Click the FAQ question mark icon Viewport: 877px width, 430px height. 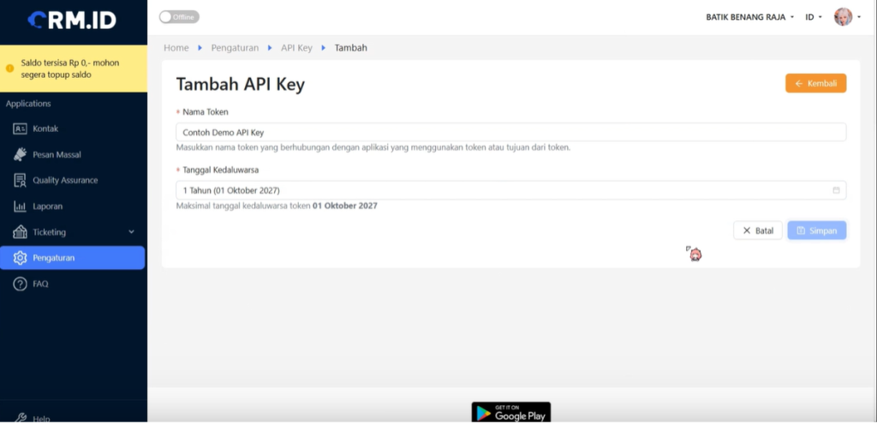tap(21, 284)
